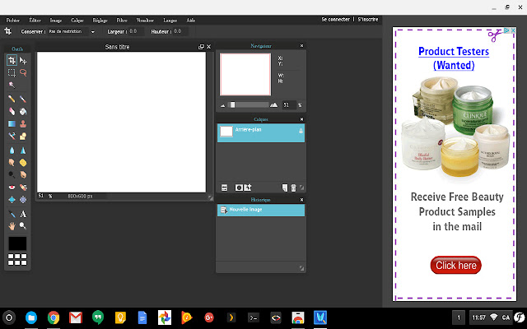Click the red Click here ad button
The image size is (527, 329).
coord(455,265)
